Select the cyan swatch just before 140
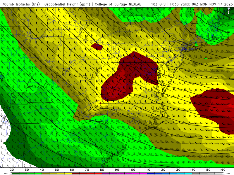Viewport: 234px width, 175px height. 188,174
